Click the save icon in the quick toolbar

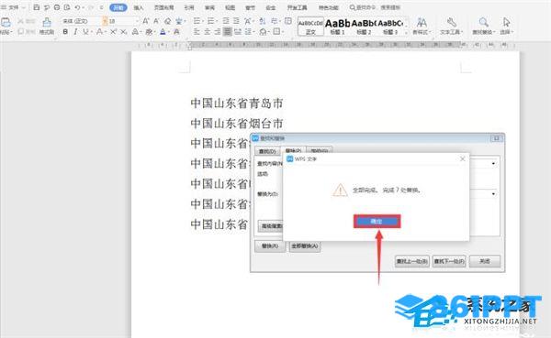pos(36,7)
